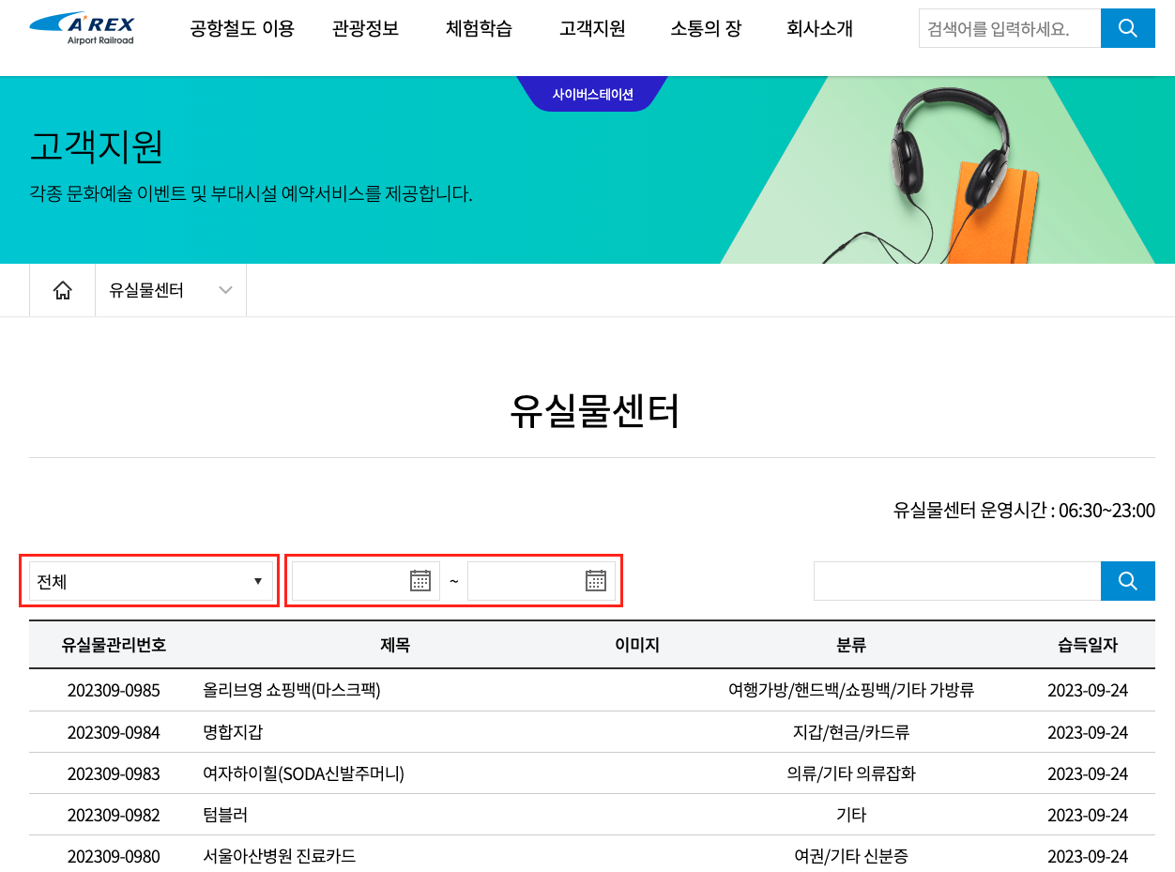Viewport: 1175px width, 872px height.
Task: Click the 유실물관리번호 column header
Action: point(114,645)
